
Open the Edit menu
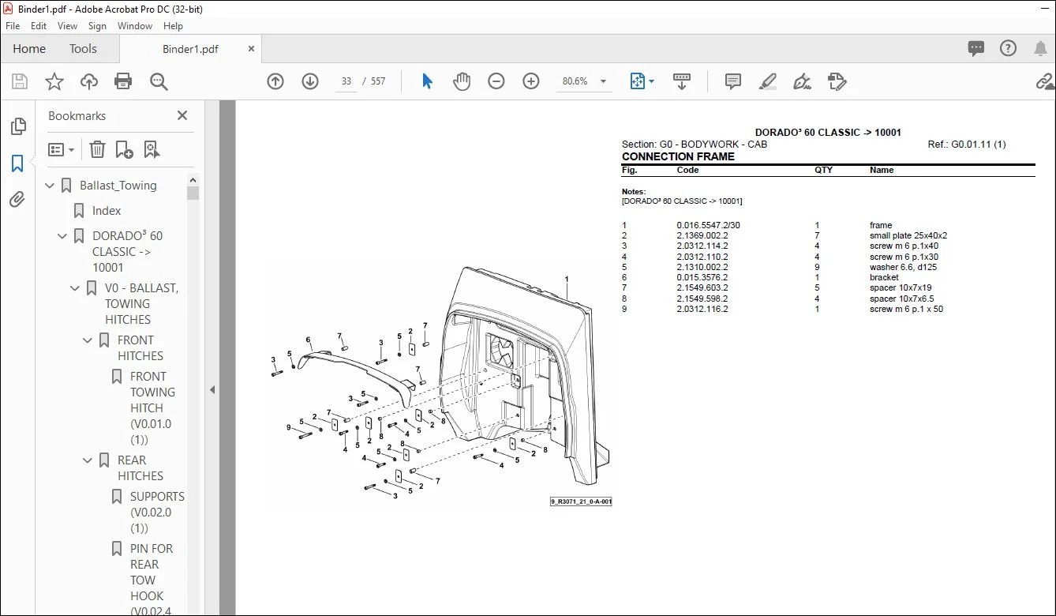(x=39, y=26)
